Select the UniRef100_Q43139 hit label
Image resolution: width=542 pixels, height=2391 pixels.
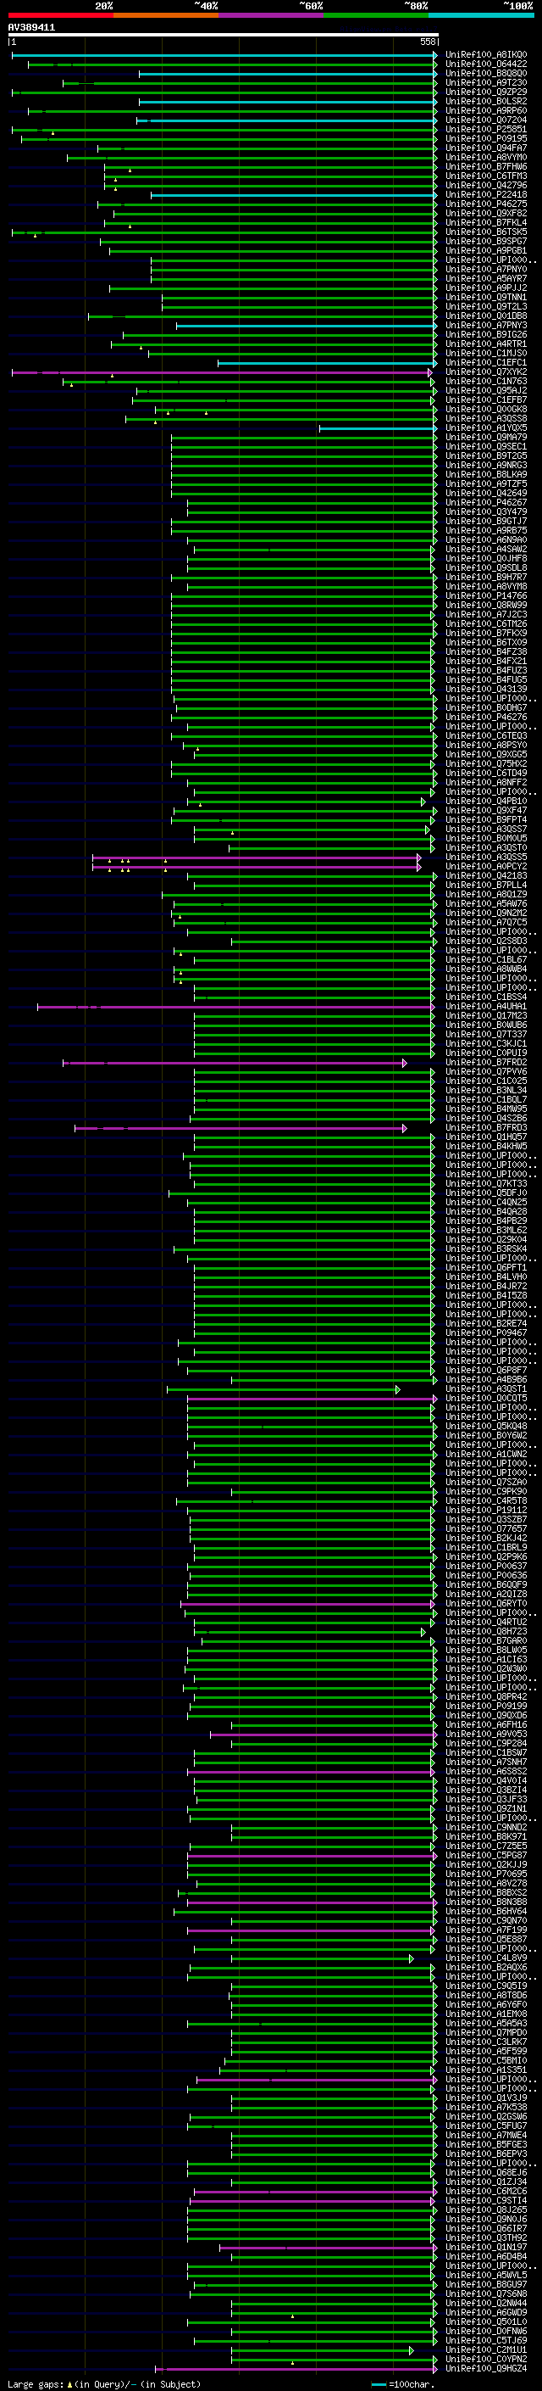pos(485,690)
